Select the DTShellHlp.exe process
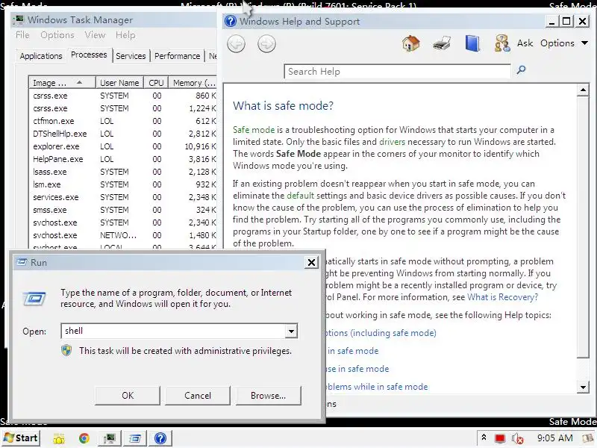This screenshot has height=448, width=597. point(124,134)
